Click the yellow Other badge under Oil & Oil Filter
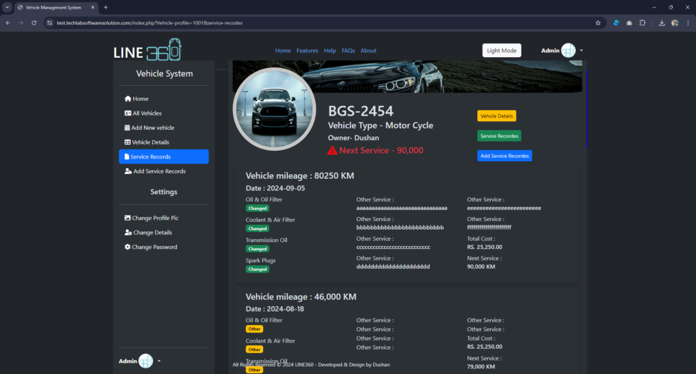This screenshot has height=374, width=696. point(254,329)
